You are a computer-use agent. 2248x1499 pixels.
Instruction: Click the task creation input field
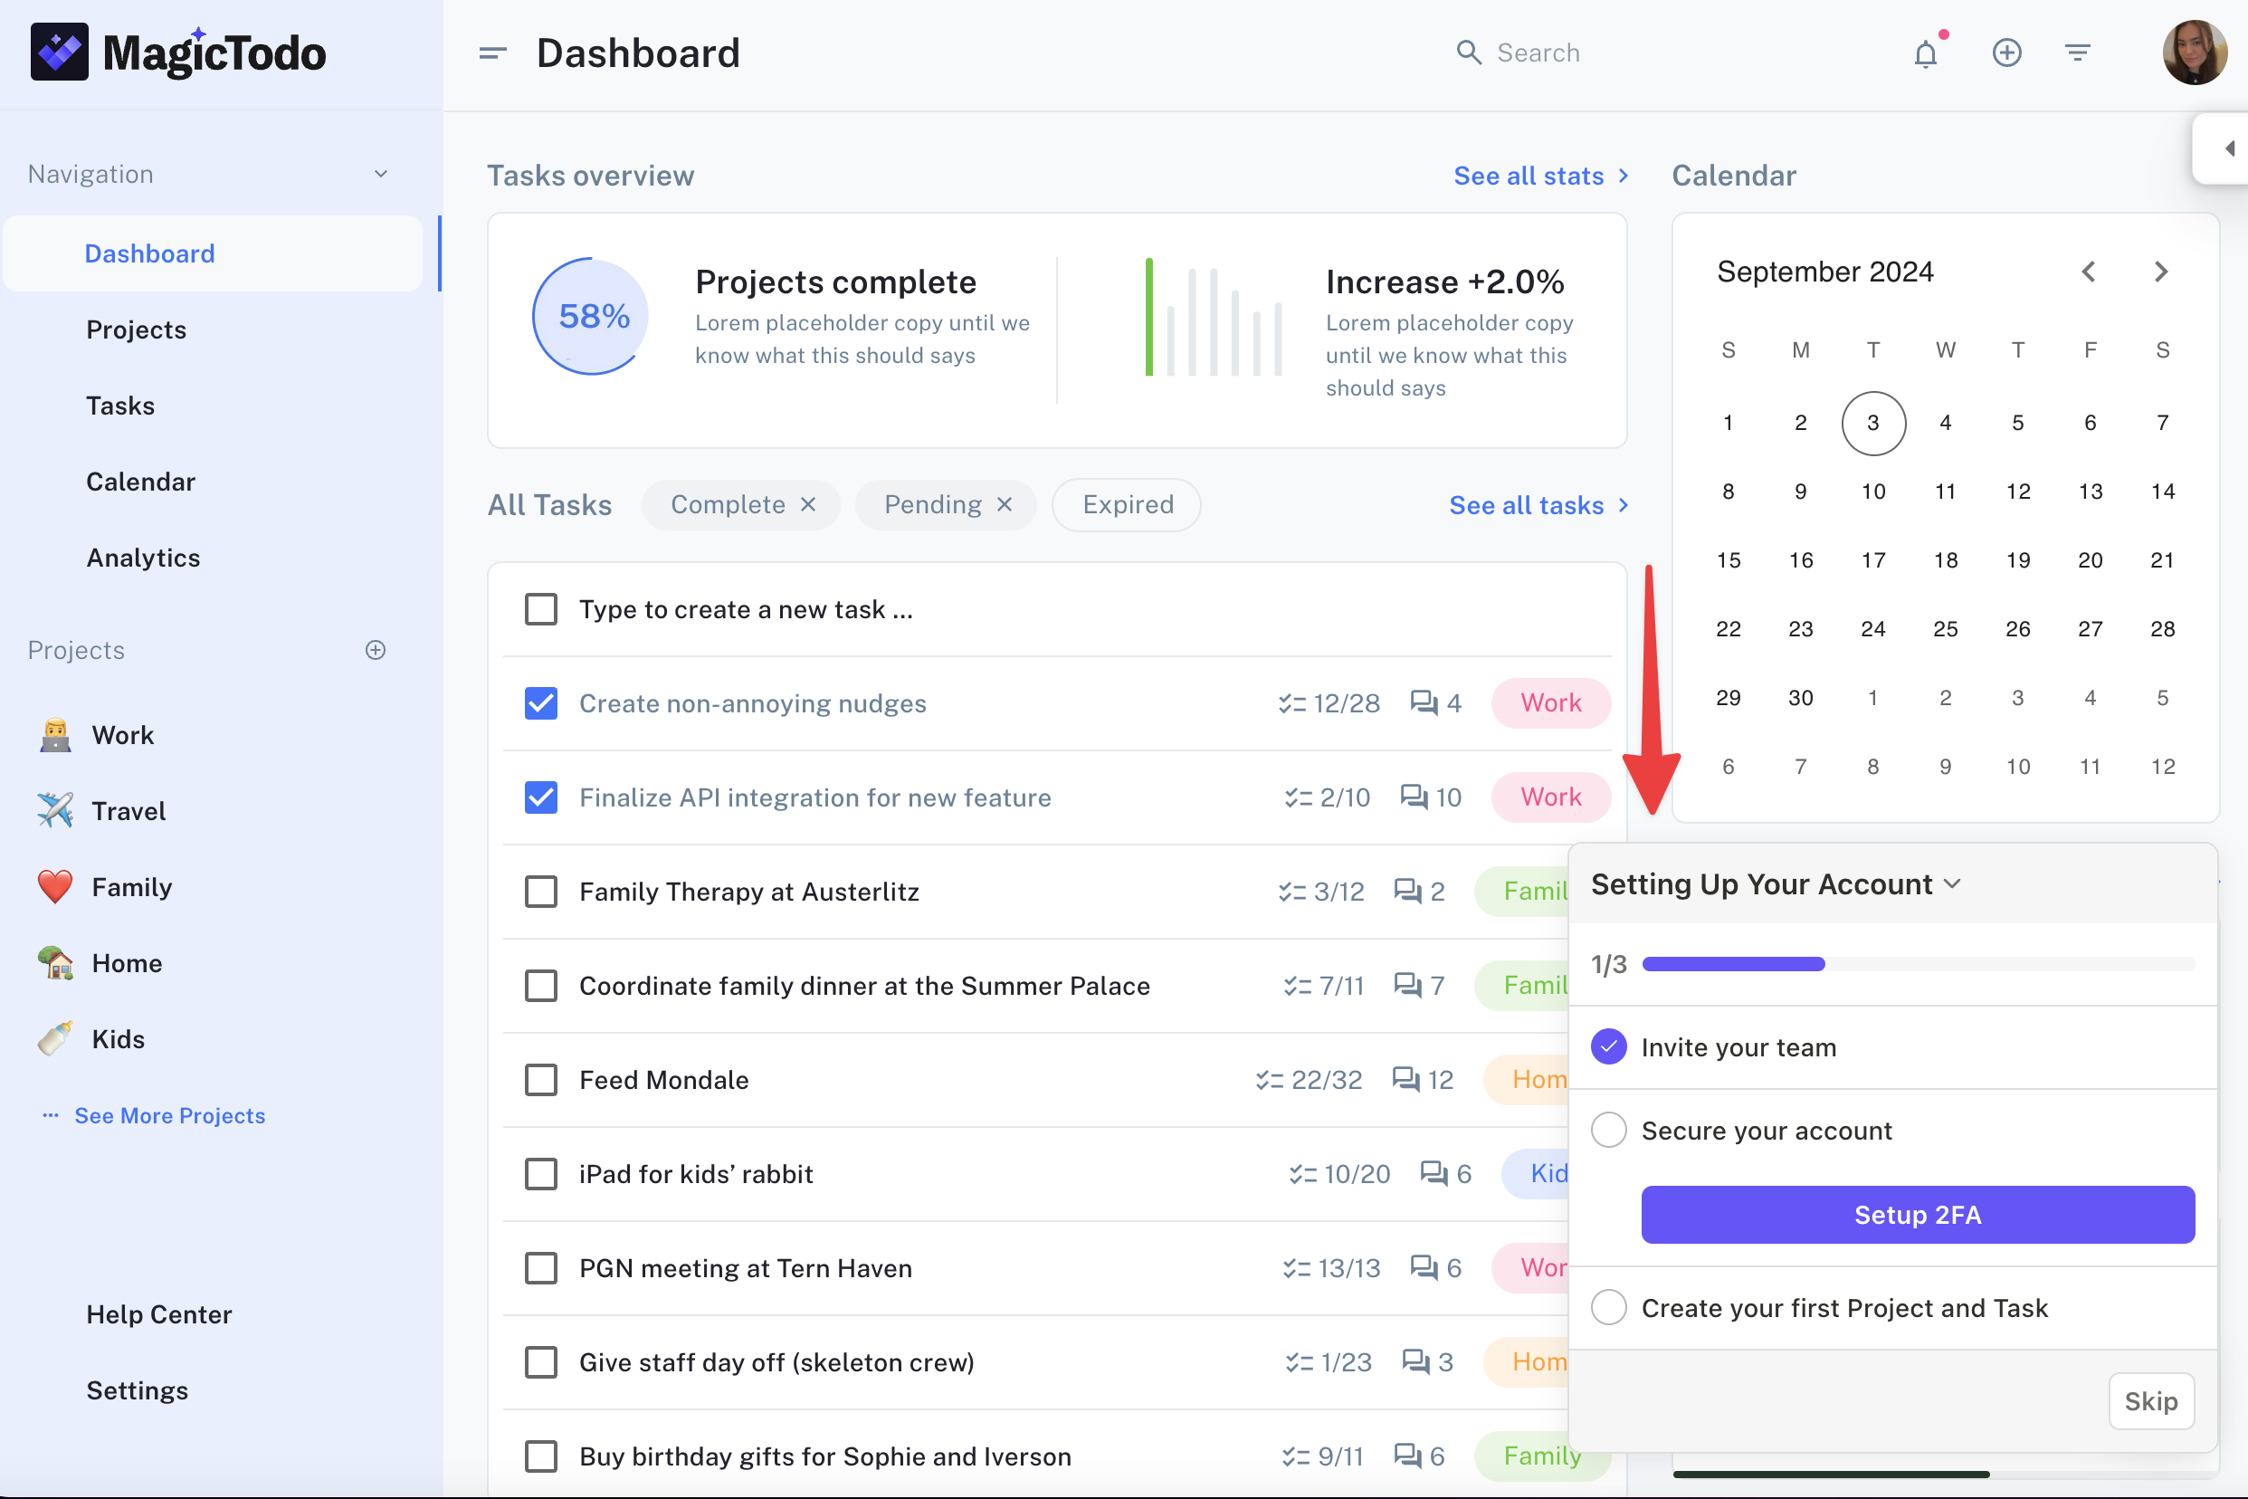(x=1055, y=607)
